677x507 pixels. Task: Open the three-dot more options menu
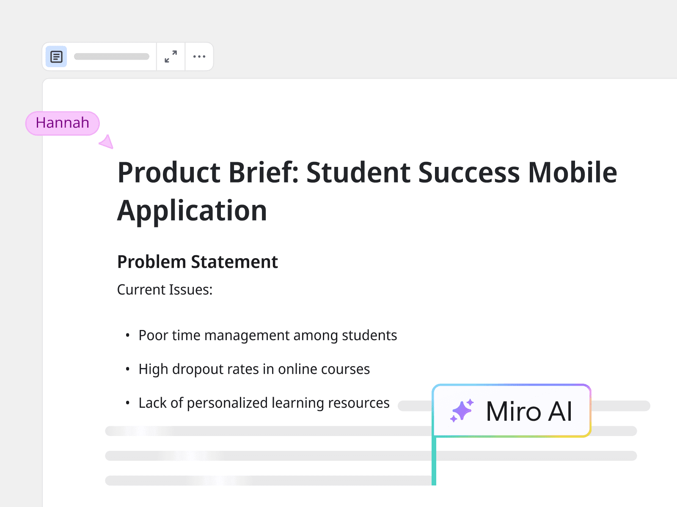[x=199, y=57]
